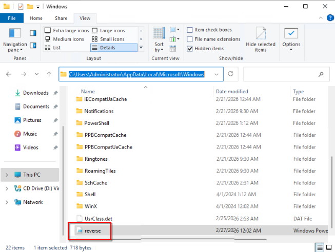335x252 pixels.
Task: Choose Medium icons layout
Action: (x=65, y=39)
